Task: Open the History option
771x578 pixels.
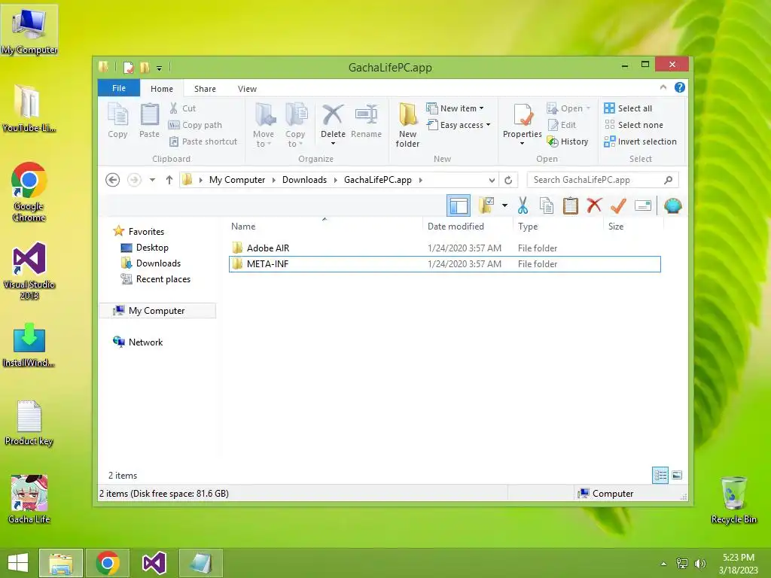Action: [568, 141]
